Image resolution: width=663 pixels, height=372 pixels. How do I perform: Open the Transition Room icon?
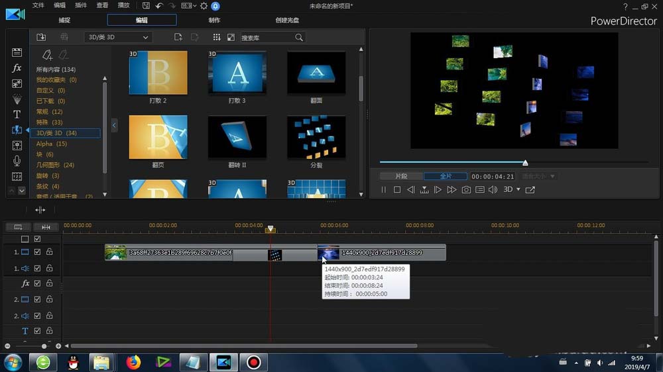(x=17, y=130)
